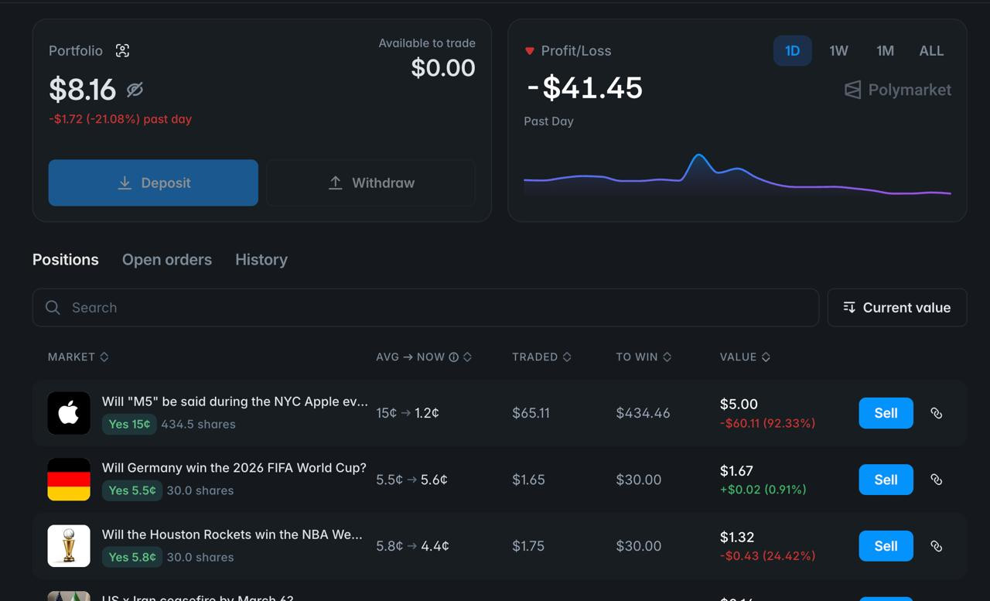Switch to the Open orders tab

click(167, 260)
